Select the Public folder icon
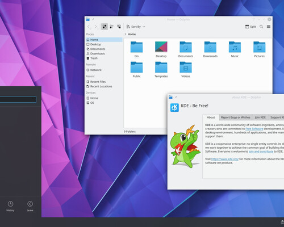The image size is (284, 227). [x=136, y=67]
